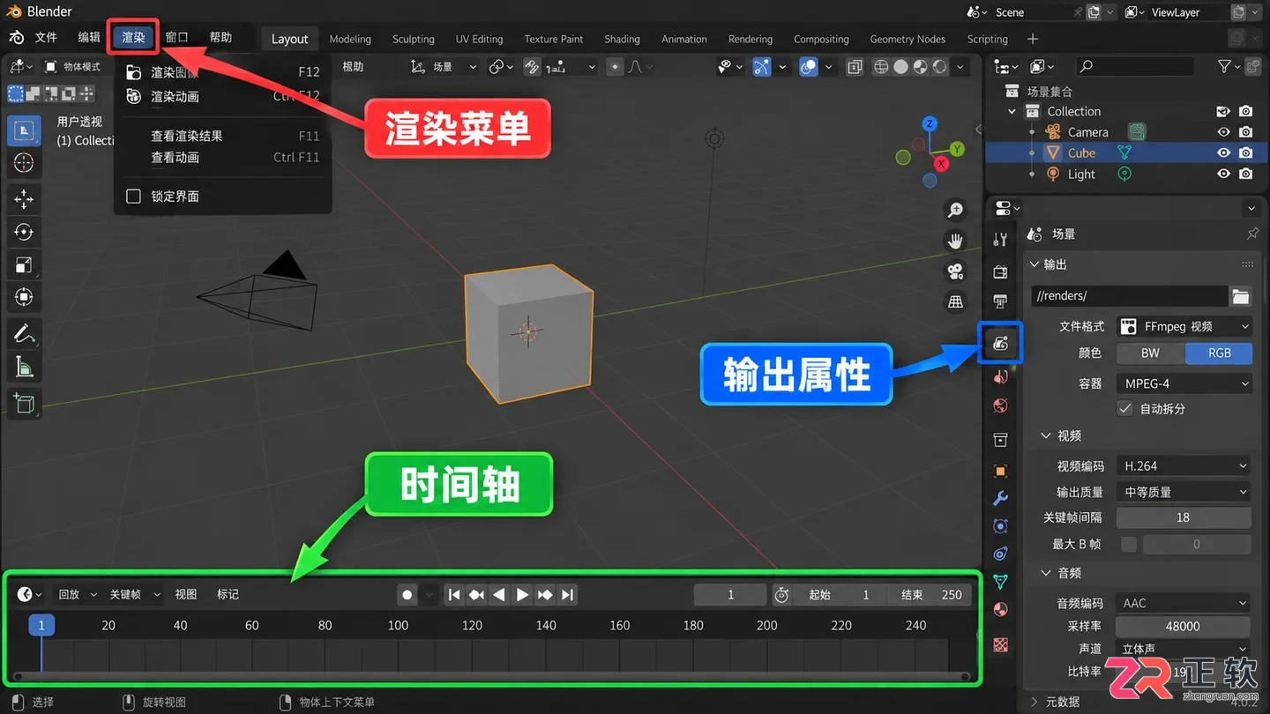Click the pan view hand icon
Image resolution: width=1270 pixels, height=714 pixels.
point(955,241)
